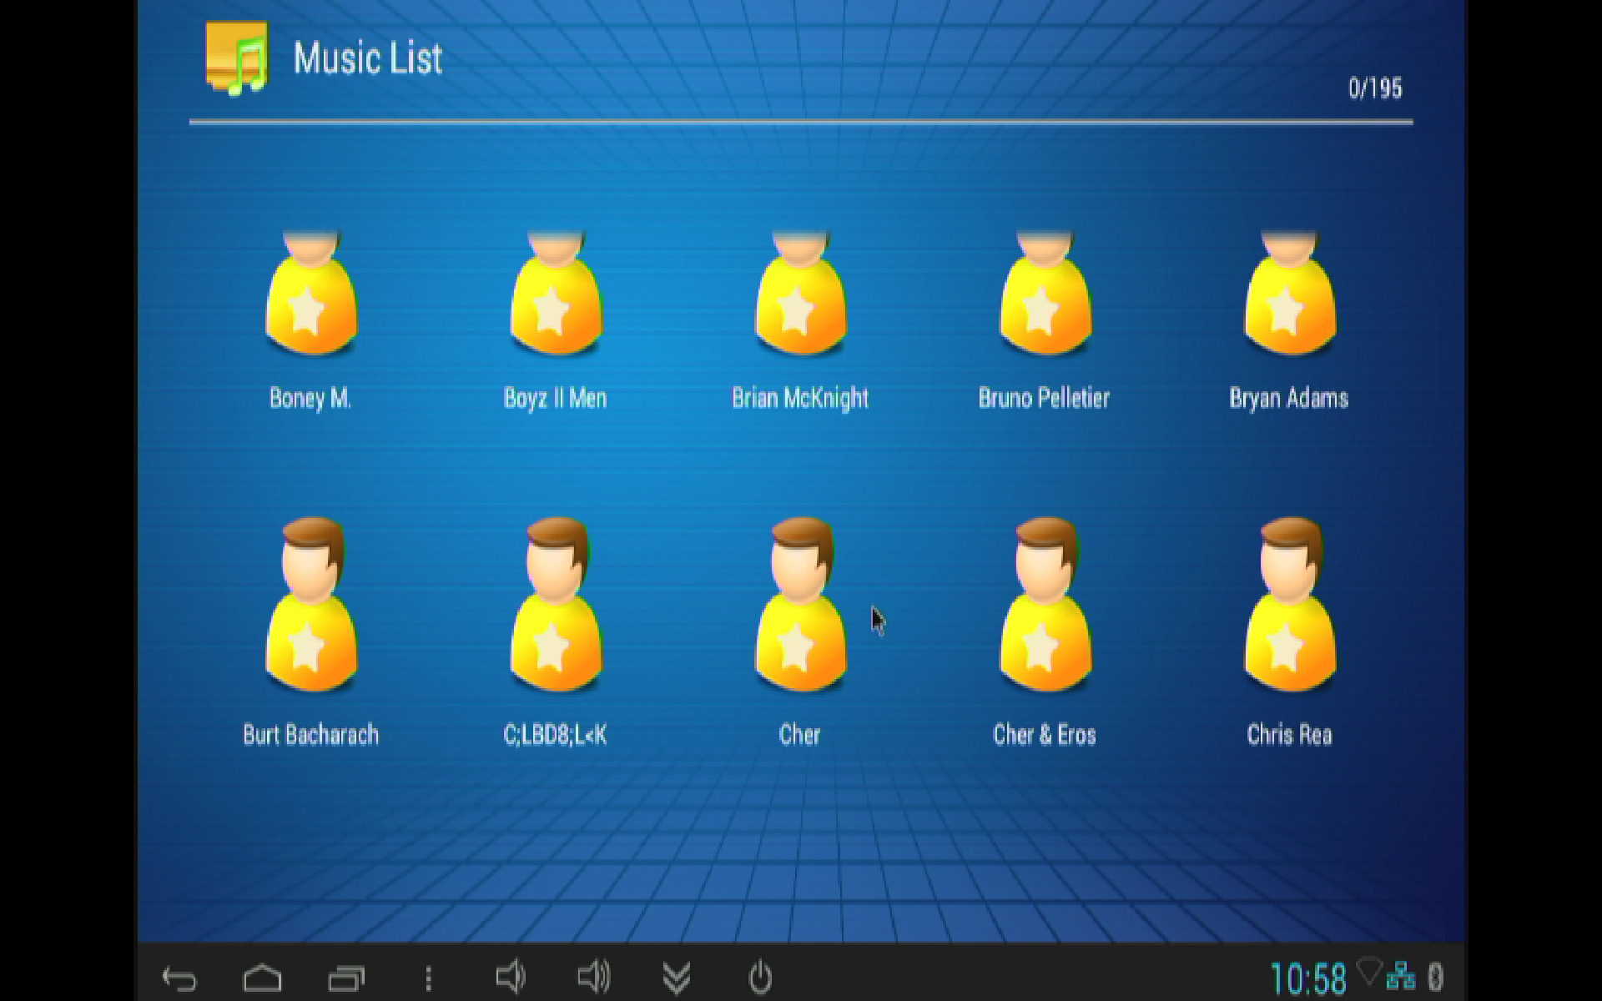This screenshot has height=1001, width=1602.
Task: Tap the power button icon
Action: pos(760,977)
